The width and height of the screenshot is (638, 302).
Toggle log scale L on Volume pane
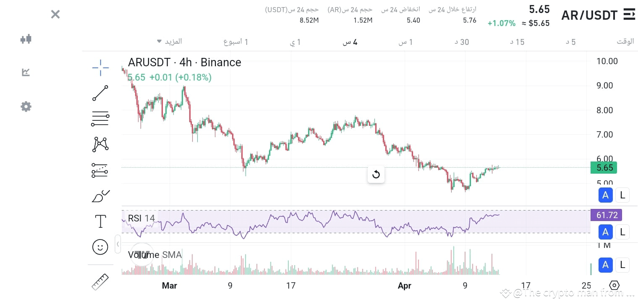pos(622,265)
